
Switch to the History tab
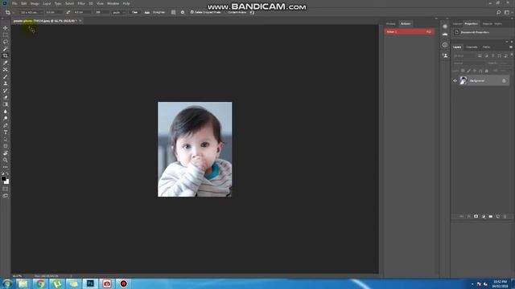(390, 24)
